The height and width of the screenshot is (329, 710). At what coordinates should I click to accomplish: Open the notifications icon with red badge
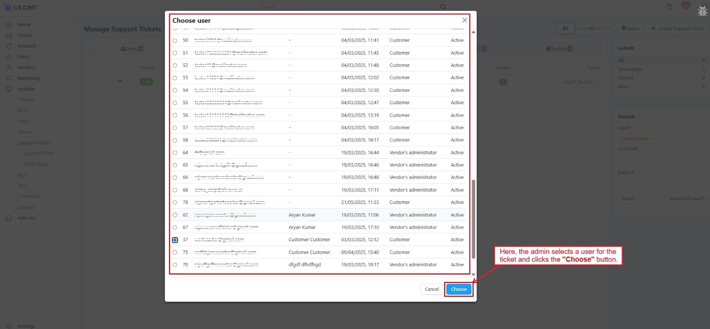click(686, 7)
